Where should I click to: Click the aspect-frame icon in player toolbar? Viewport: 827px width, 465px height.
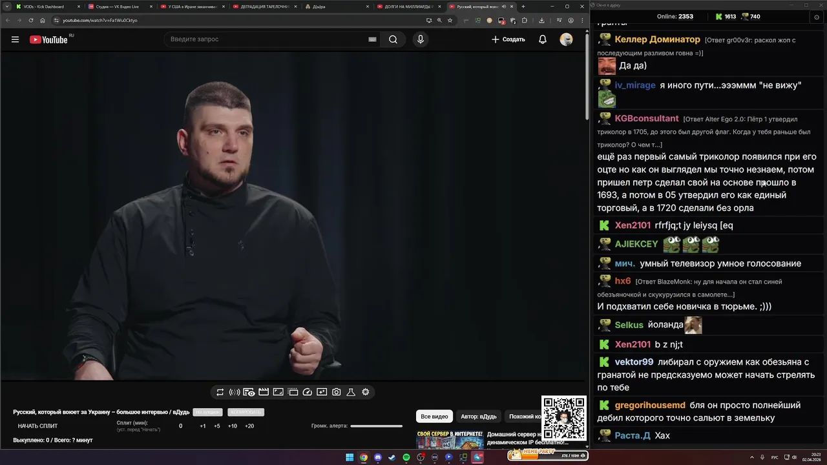pyautogui.click(x=278, y=392)
